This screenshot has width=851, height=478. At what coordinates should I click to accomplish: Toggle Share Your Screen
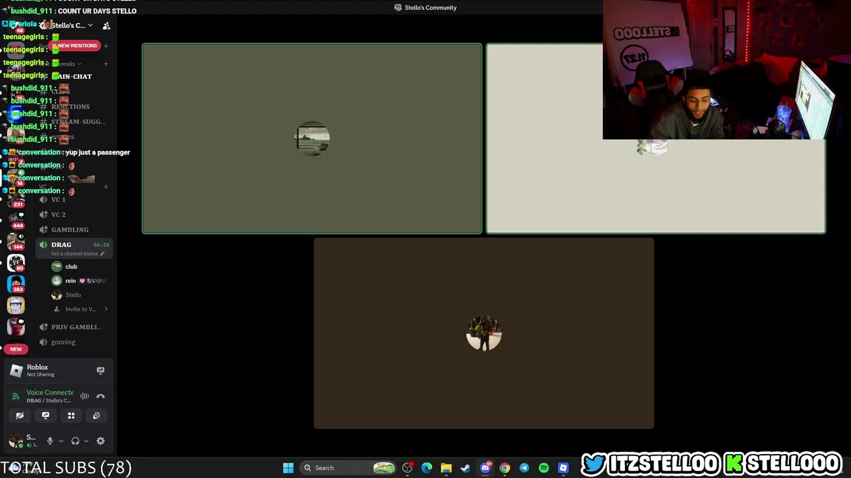pos(45,416)
